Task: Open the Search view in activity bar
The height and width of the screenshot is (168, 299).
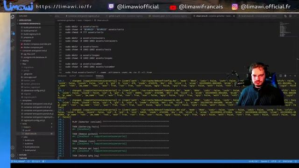Action: pos(13,25)
